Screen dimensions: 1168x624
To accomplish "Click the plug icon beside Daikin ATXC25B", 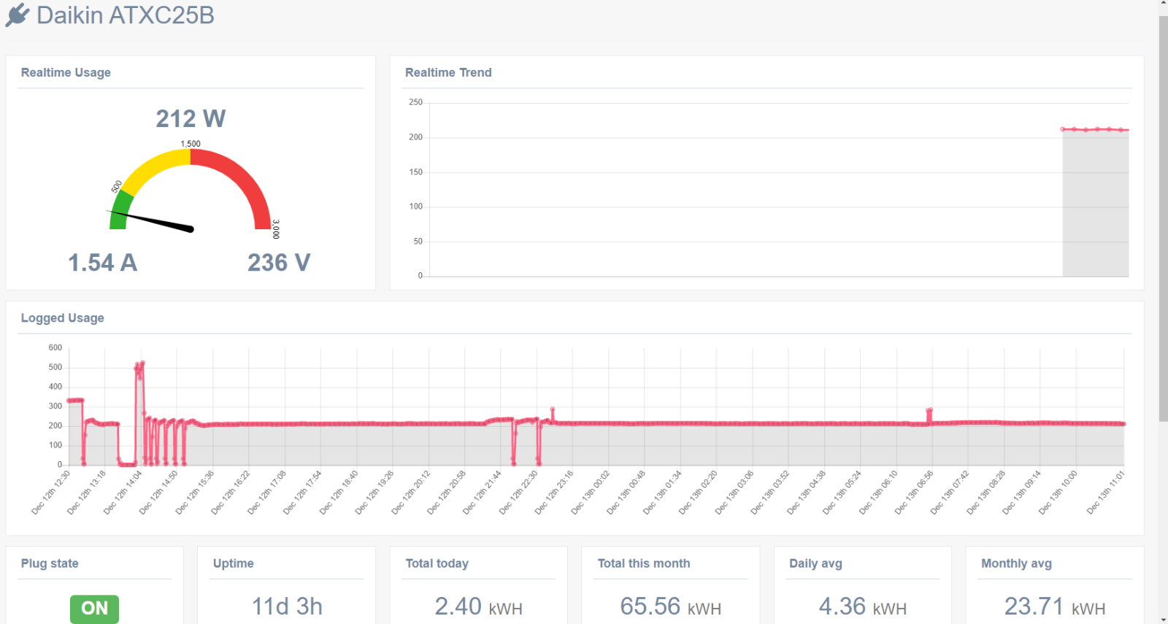I will click(18, 15).
